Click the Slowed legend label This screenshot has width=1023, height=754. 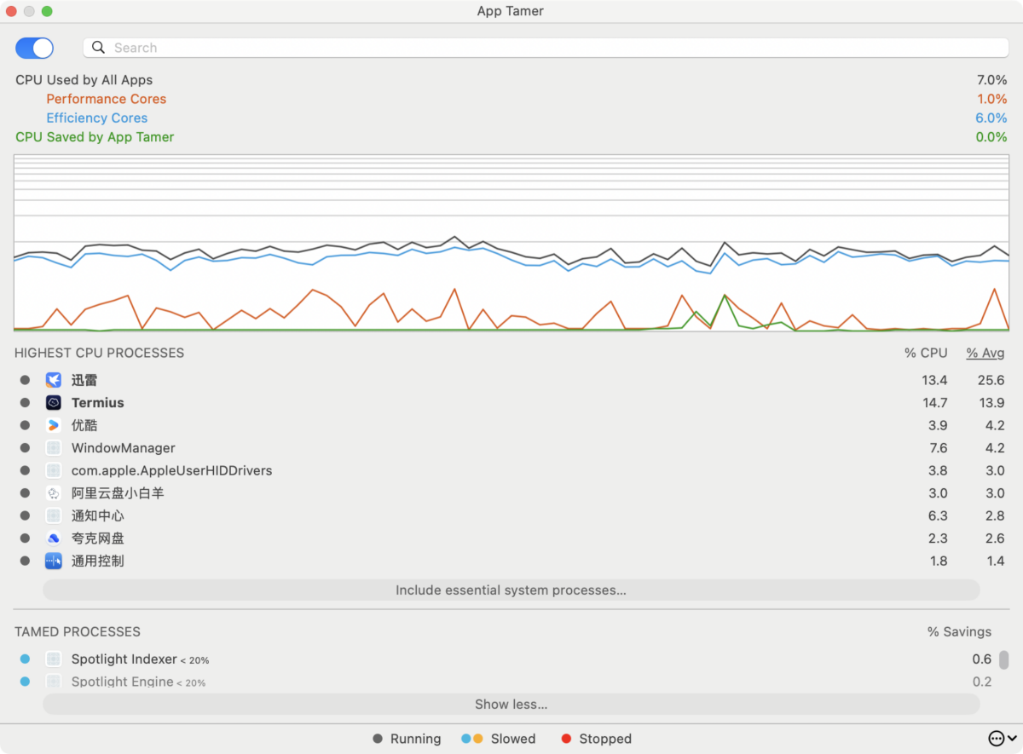click(x=513, y=739)
